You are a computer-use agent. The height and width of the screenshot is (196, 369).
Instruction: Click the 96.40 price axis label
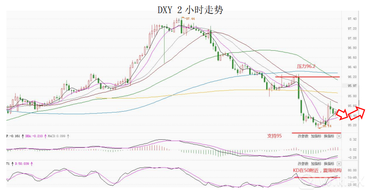352,67
